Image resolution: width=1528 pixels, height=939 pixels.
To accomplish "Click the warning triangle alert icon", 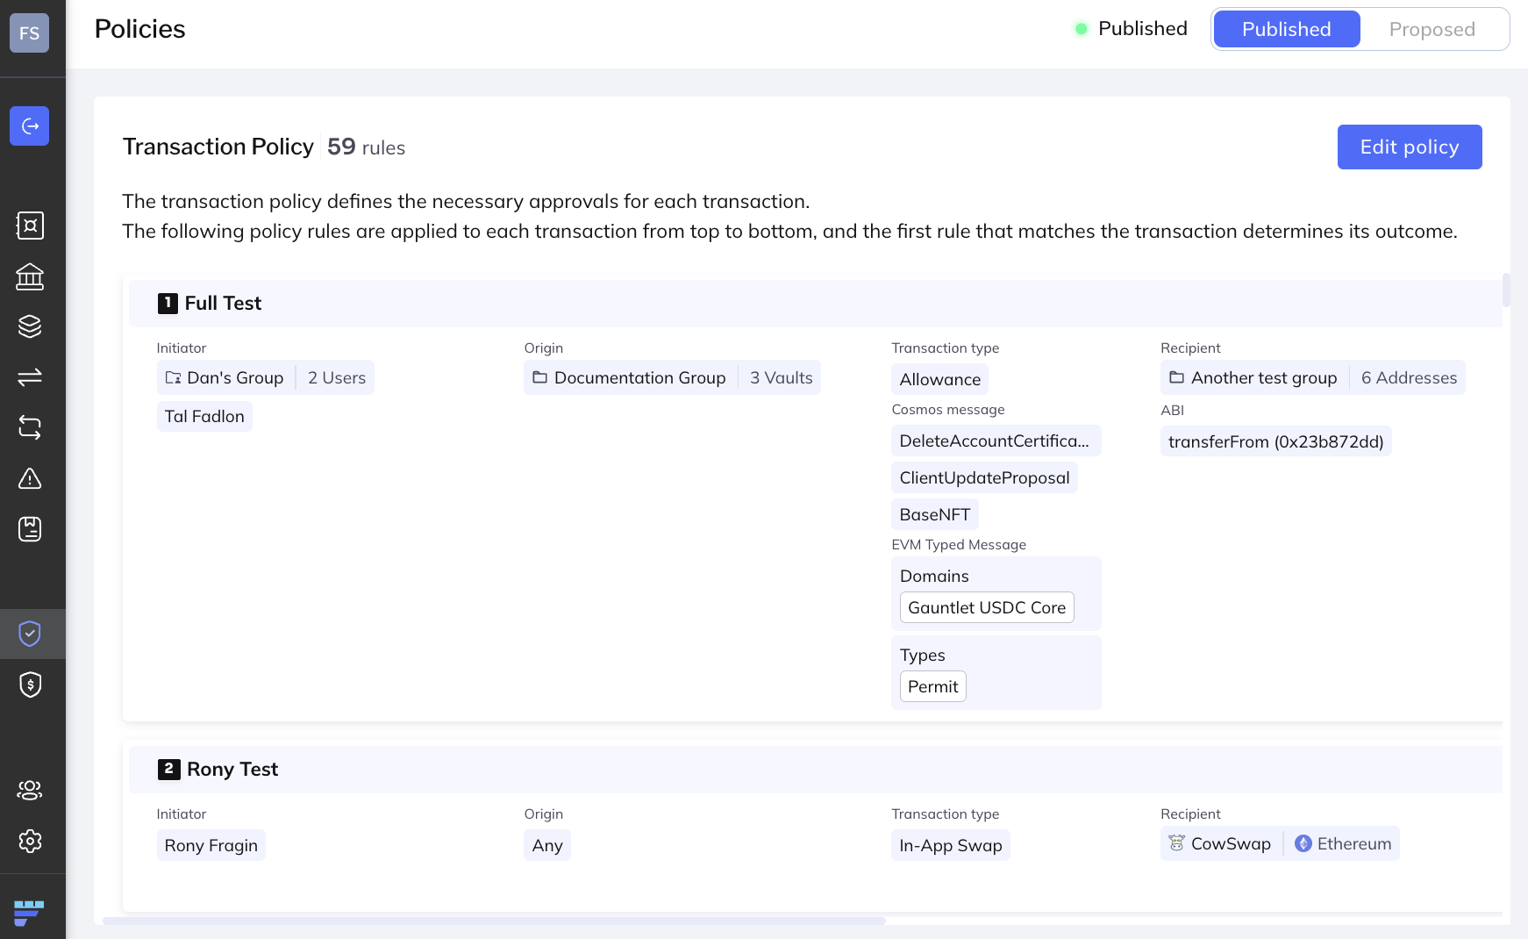I will pyautogui.click(x=30, y=478).
